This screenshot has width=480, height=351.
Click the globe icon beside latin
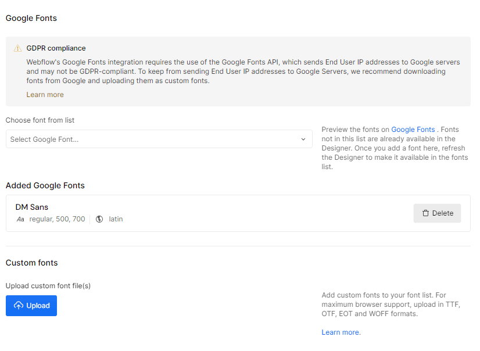point(99,219)
